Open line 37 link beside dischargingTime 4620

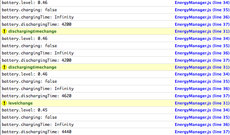point(202,96)
